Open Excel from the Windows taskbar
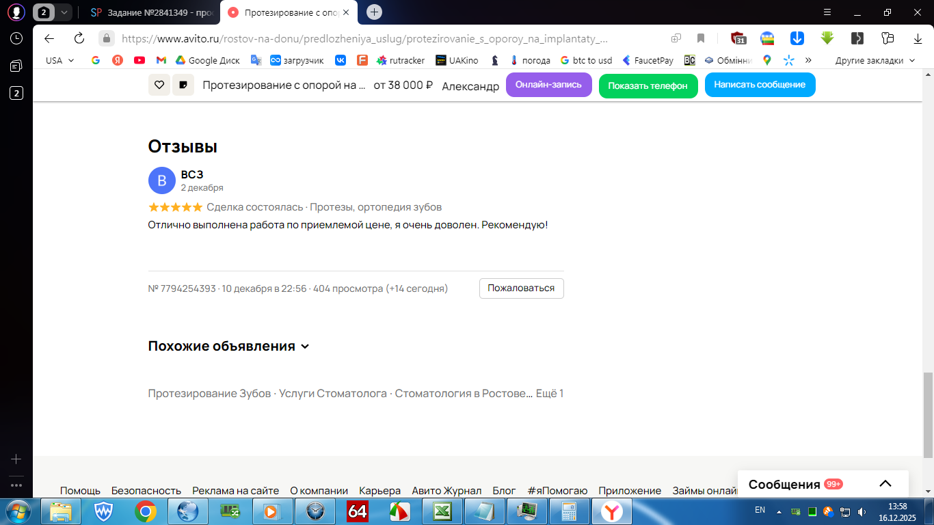934x525 pixels. [442, 511]
